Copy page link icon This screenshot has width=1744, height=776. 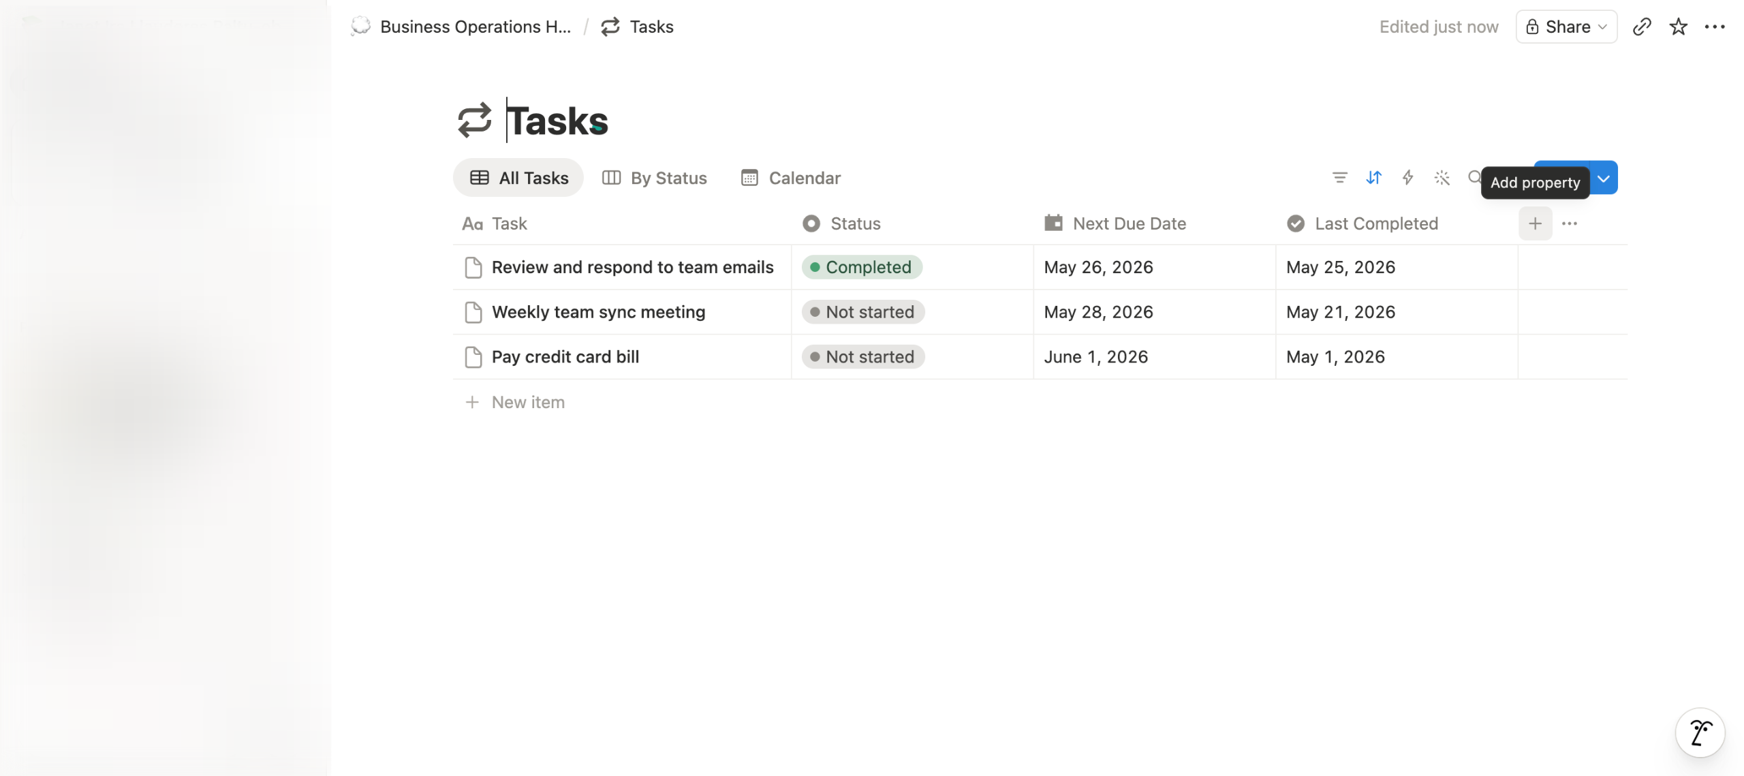(x=1642, y=27)
